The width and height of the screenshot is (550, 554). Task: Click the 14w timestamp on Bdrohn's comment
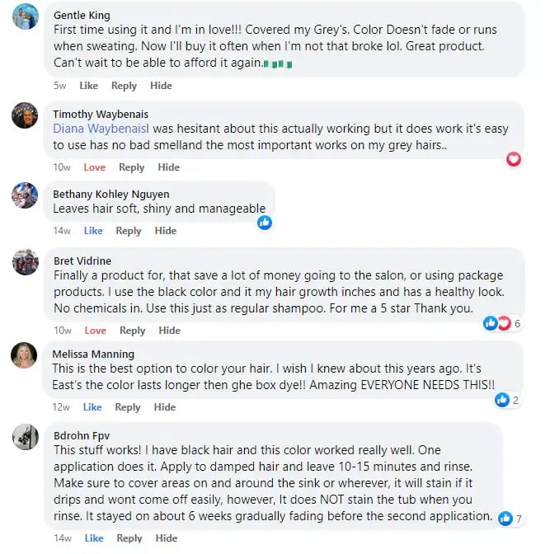[62, 538]
